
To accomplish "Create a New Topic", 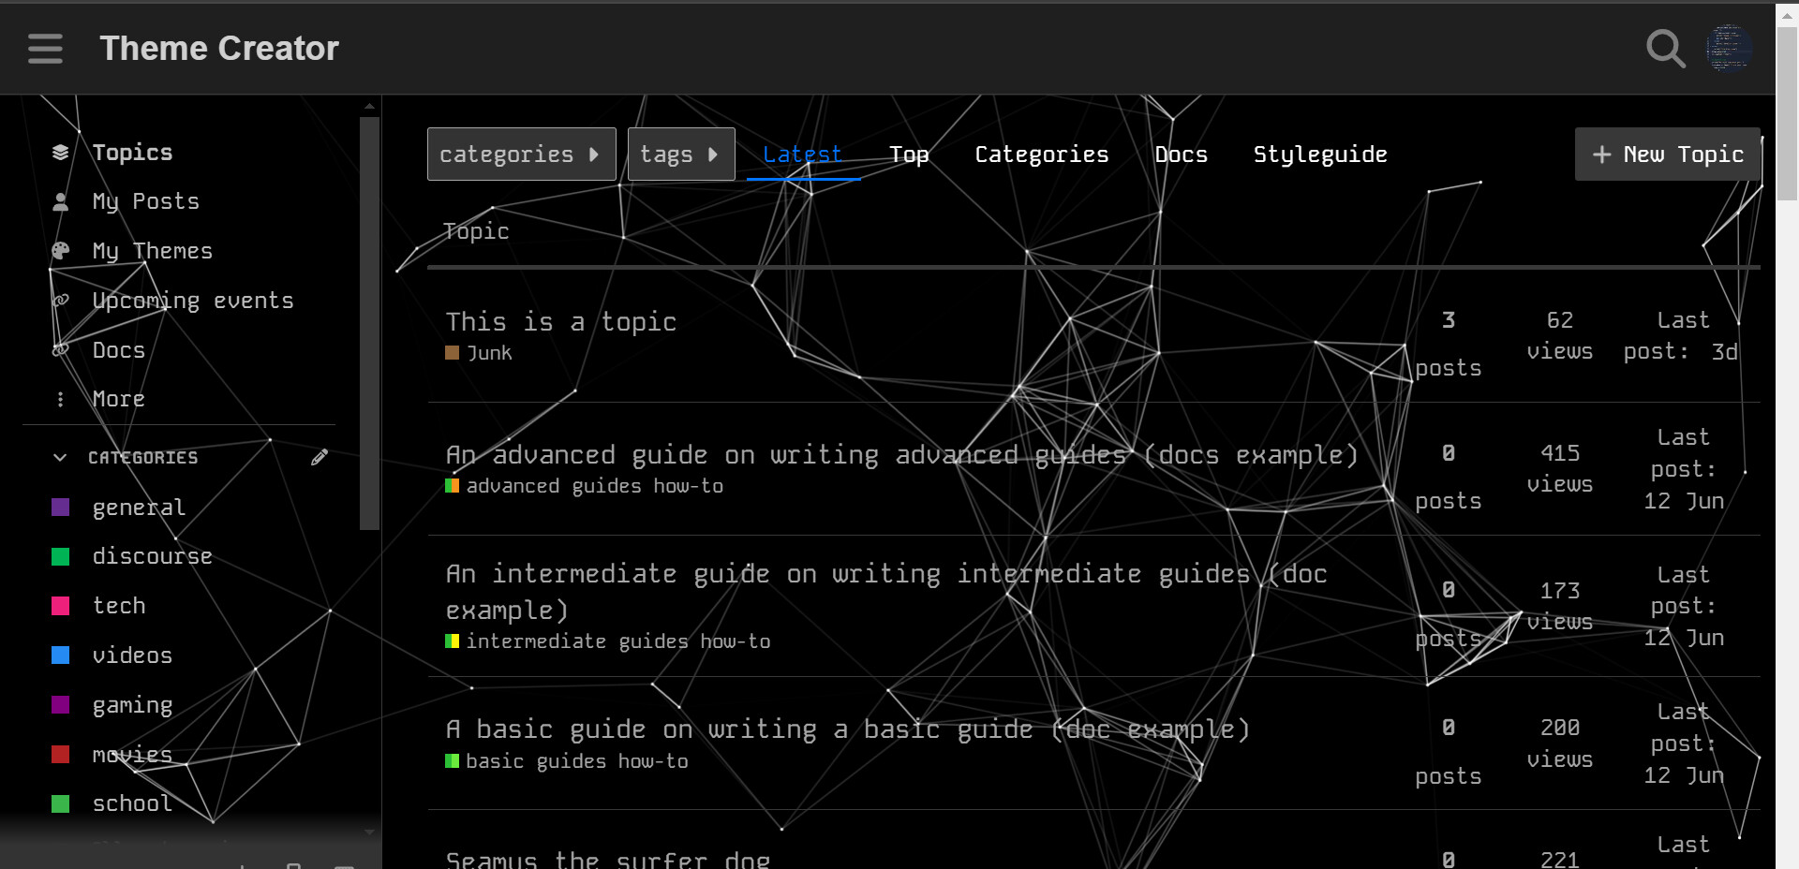I will 1667,155.
